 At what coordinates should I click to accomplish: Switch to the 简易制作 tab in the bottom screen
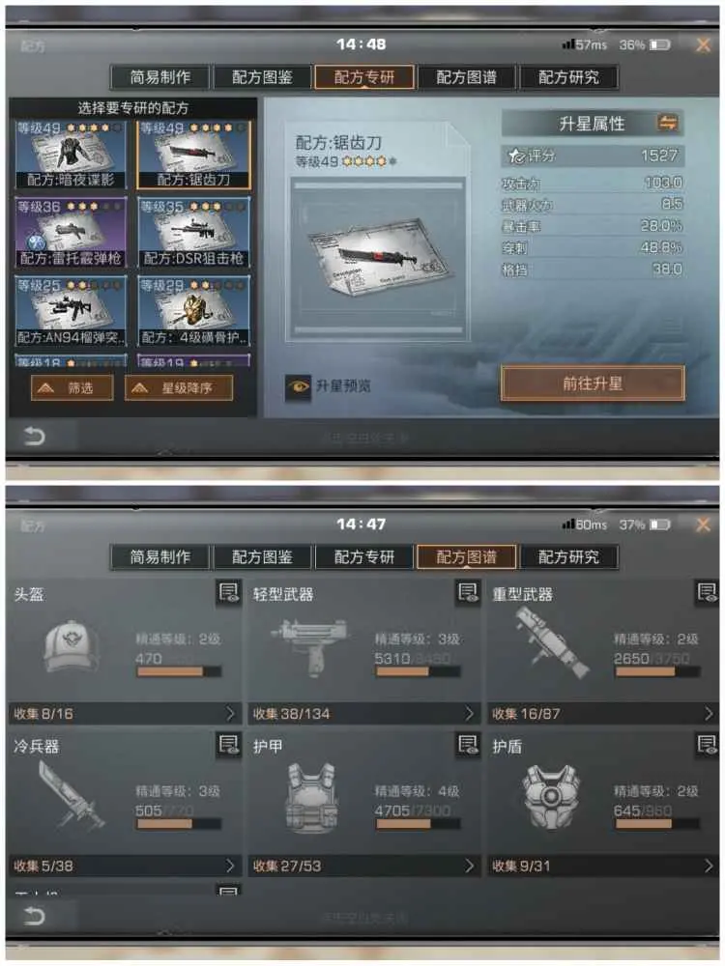pyautogui.click(x=160, y=557)
